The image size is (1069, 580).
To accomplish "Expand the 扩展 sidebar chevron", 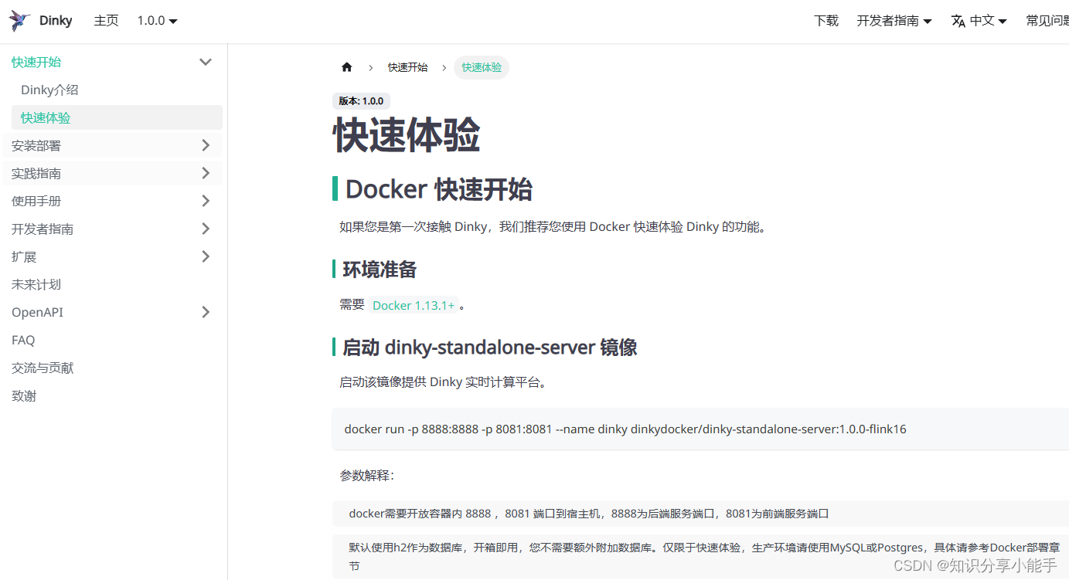I will tap(206, 256).
